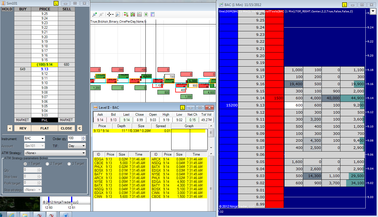Click the zoom in magnifier icon
Image resolution: width=378 pixels, height=217 pixels.
coord(94,14)
